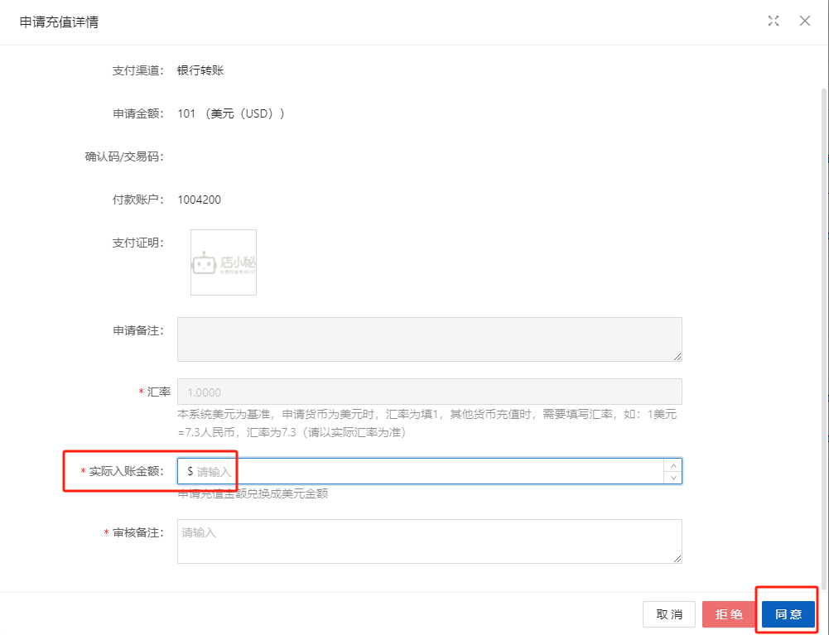Increase 实际入账金额 with the up arrow

(x=673, y=465)
